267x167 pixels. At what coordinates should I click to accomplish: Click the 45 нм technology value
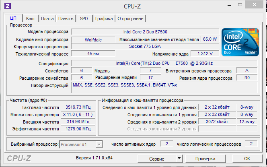[93, 54]
